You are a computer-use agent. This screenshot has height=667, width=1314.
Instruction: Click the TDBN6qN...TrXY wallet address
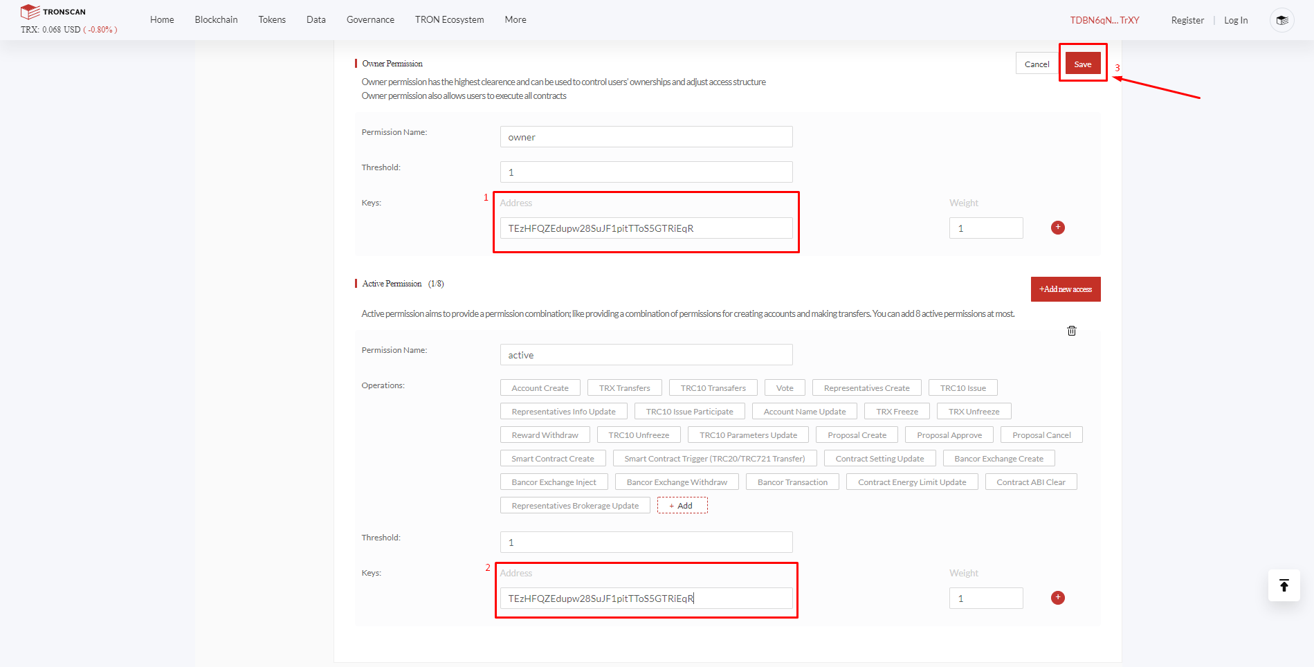1105,20
